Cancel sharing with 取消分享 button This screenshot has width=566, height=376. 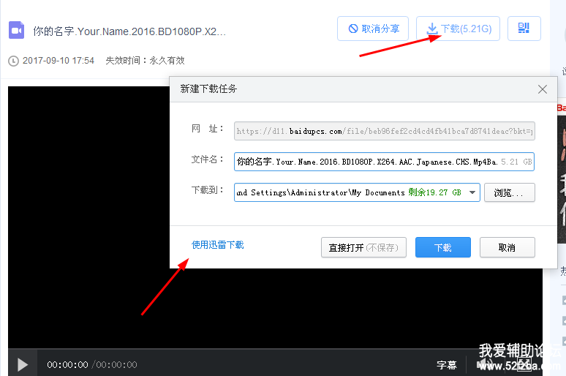[x=373, y=29]
